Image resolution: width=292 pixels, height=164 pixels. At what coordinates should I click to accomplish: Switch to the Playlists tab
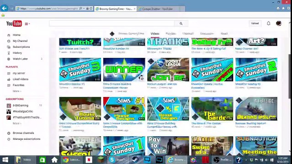tap(171, 34)
